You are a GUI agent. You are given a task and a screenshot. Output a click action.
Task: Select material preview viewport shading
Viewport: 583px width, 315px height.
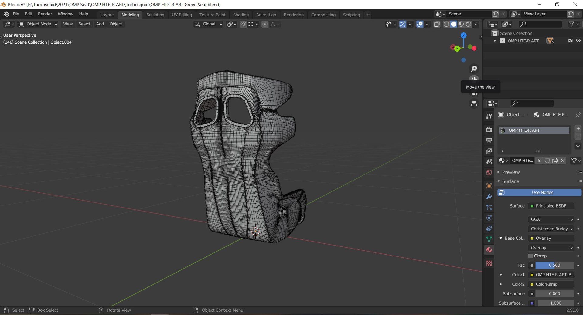461,24
